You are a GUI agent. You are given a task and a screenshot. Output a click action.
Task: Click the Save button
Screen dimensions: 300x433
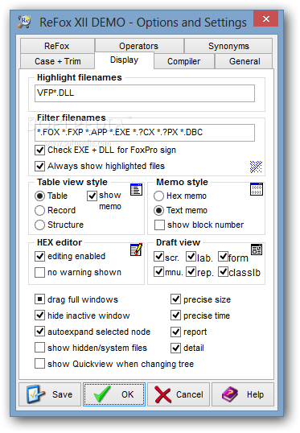click(50, 394)
